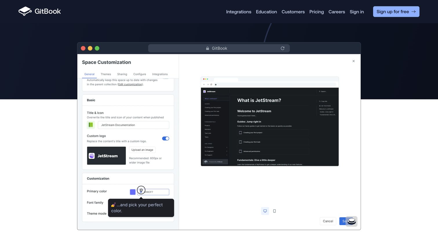The width and height of the screenshot is (438, 236).
Task: Select 'What is JetStream?' in the preview sidebar
Action: [211, 99]
